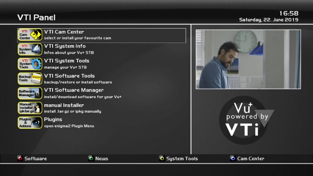This screenshot has height=176, width=313.
Task: Click the live TV preview thumbnail
Action: point(248,59)
